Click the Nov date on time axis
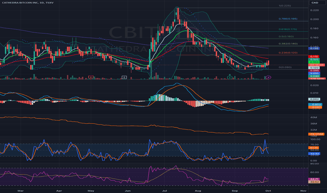Viewport: 327px width, 193px height. click(303, 191)
